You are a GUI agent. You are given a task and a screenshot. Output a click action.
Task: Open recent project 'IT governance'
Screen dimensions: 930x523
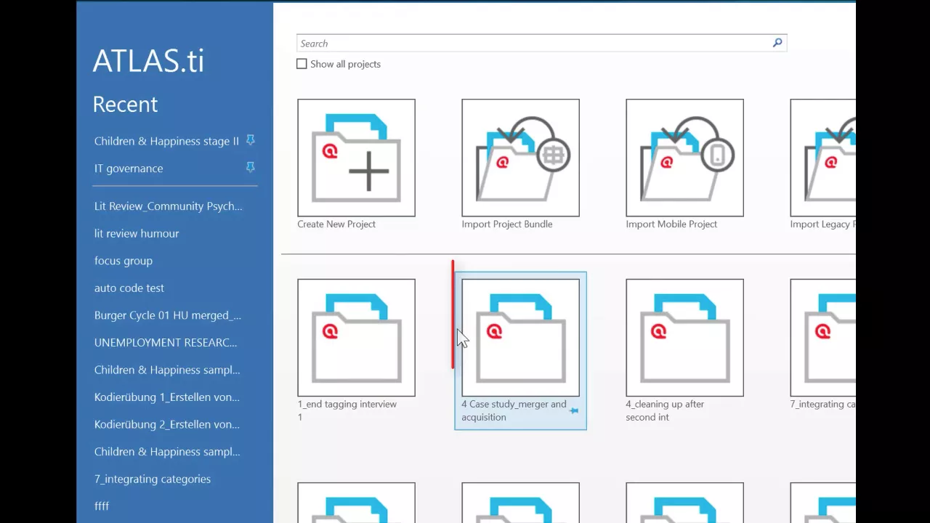129,169
